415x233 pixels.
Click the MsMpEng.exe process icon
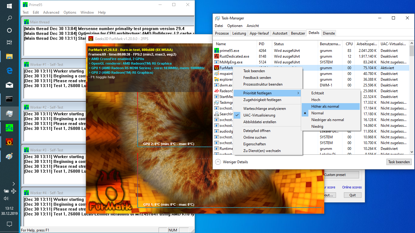click(217, 62)
